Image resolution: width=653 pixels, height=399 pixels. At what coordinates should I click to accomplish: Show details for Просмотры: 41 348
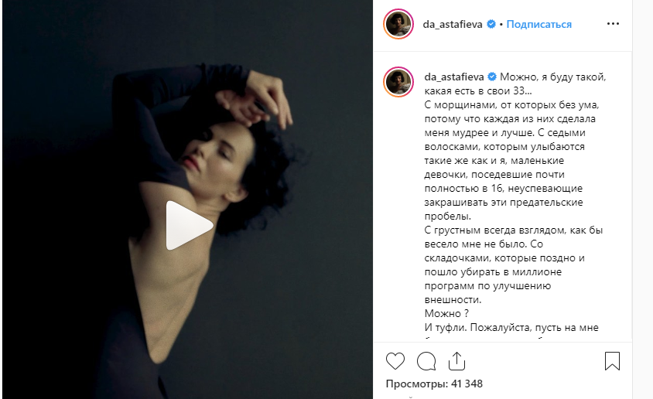click(x=434, y=384)
